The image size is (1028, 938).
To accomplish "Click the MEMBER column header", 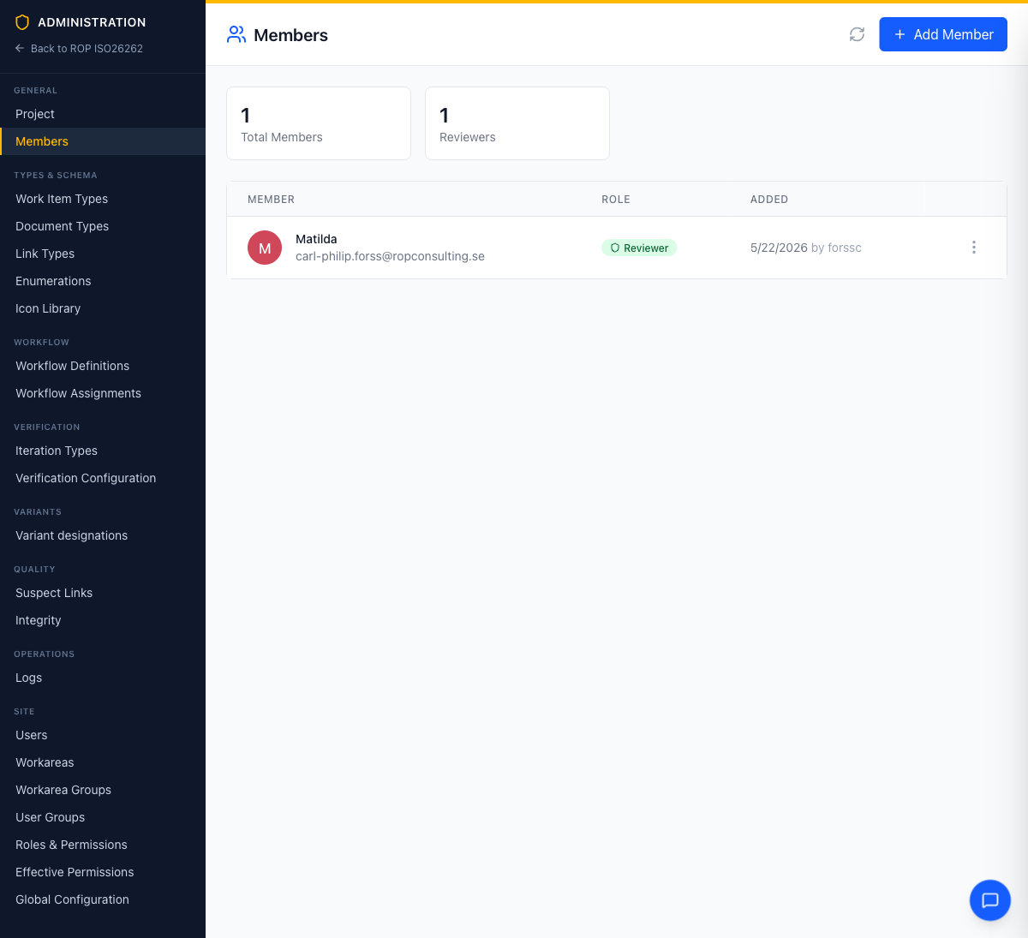I will coord(271,200).
